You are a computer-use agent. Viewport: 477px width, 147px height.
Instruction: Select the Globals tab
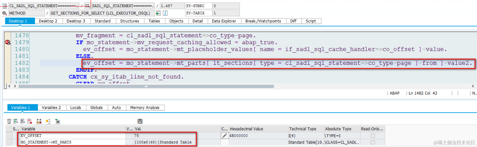point(97,107)
